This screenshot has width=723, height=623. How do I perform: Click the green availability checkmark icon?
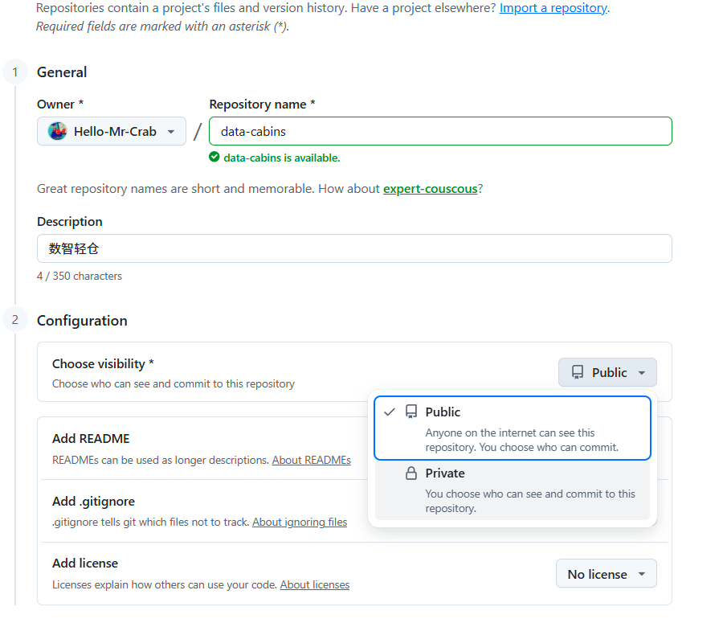214,157
